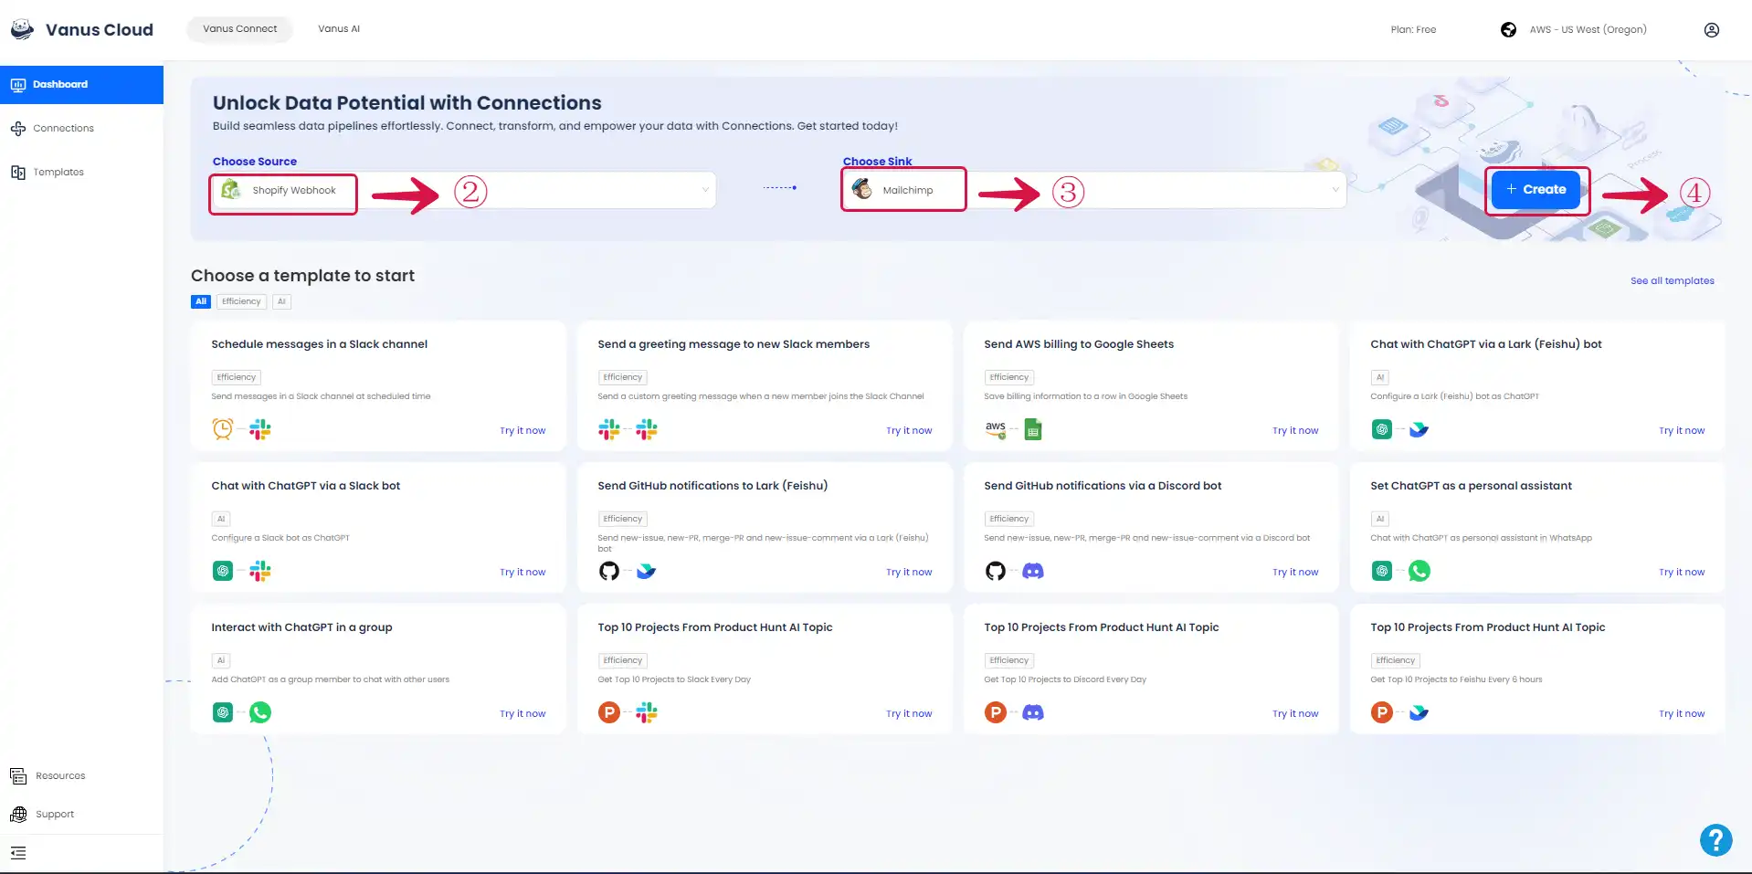Screen dimensions: 1752x874
Task: Click Discord icon on Top 10 Projects Discord card
Action: tap(1033, 712)
